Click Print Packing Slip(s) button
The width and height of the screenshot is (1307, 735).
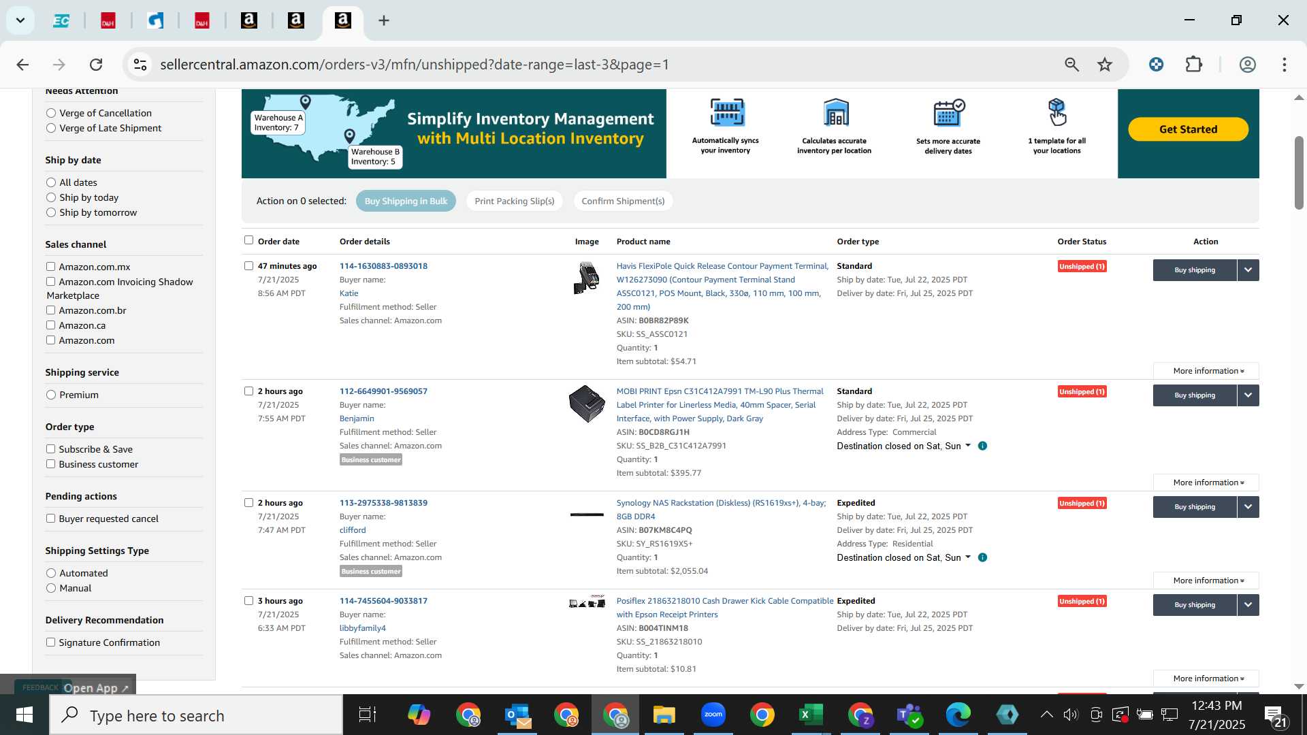tap(514, 201)
